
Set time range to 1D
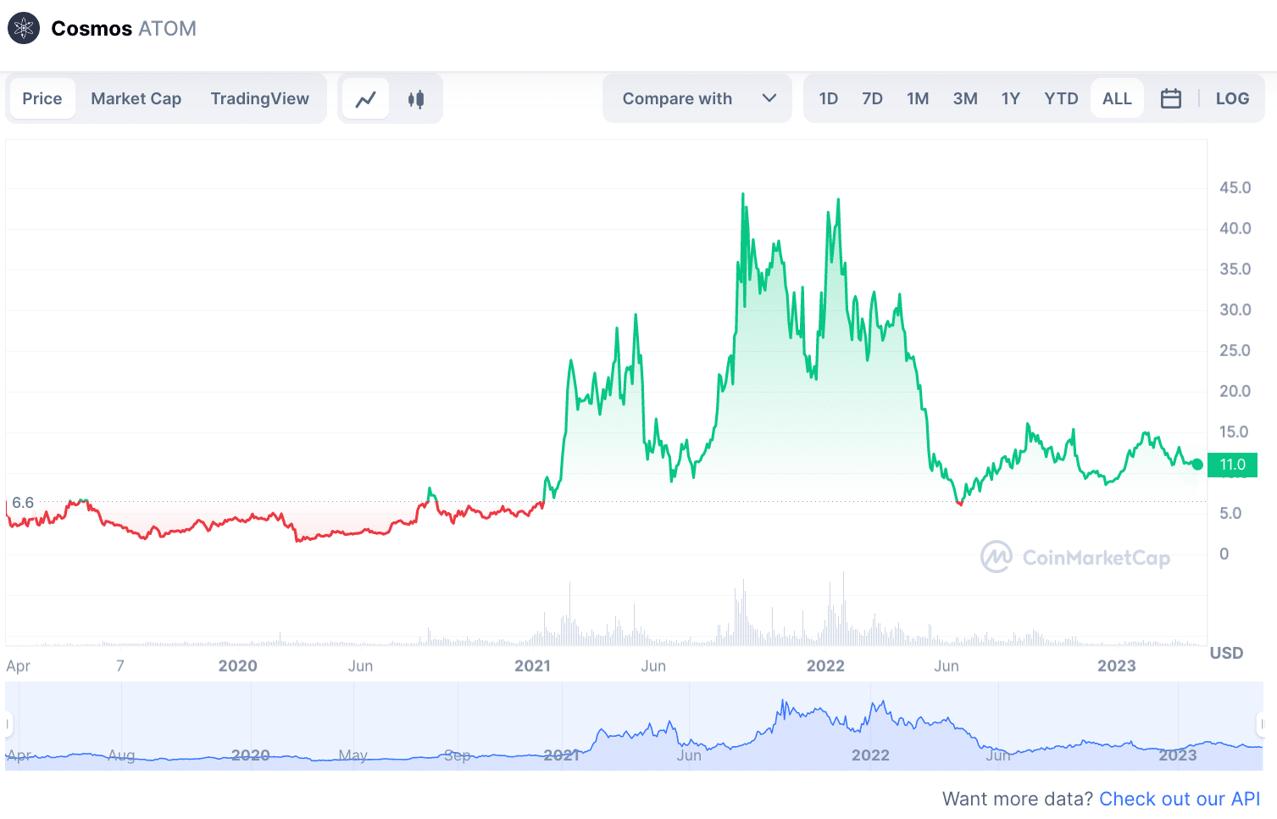[x=829, y=98]
